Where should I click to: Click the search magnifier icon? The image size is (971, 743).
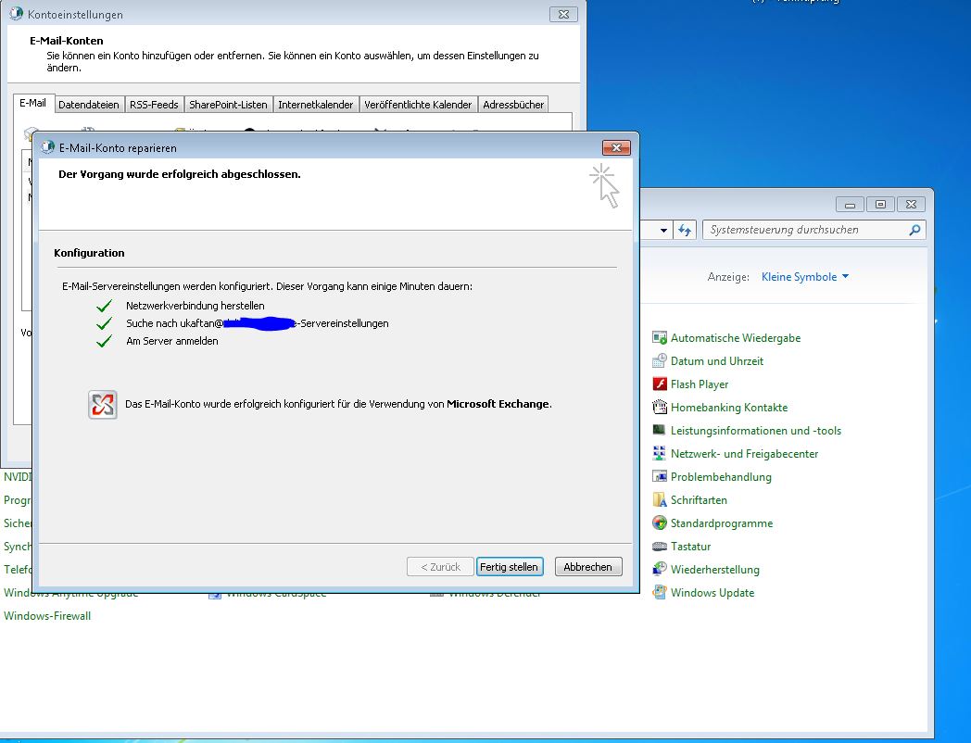(x=914, y=230)
